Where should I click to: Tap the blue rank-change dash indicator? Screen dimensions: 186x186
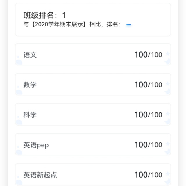click(129, 25)
